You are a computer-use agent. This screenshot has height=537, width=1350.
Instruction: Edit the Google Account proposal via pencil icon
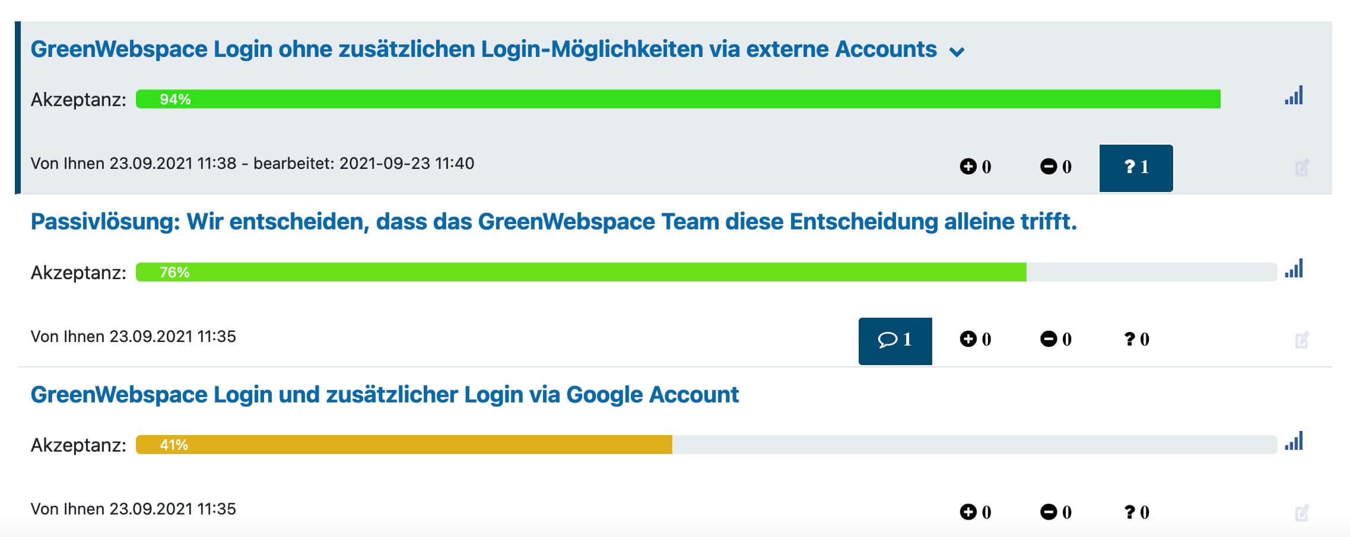[x=1301, y=513]
